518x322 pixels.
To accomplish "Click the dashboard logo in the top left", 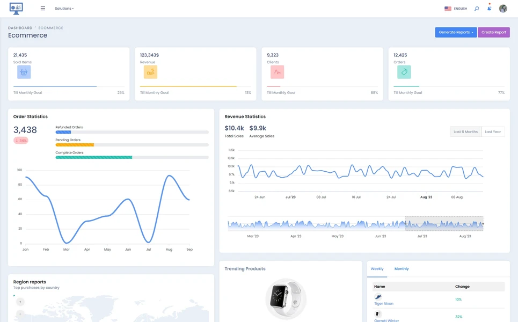I will 16,8.
